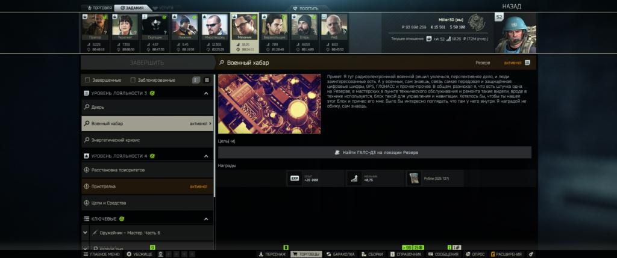Image resolution: width=617 pixels, height=258 pixels.
Task: Switch to the Услуги services tab
Action: pyautogui.click(x=163, y=8)
